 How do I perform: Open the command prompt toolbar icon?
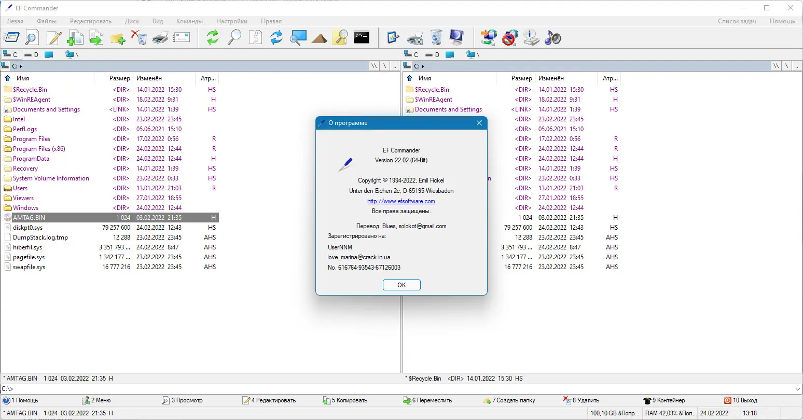[362, 37]
